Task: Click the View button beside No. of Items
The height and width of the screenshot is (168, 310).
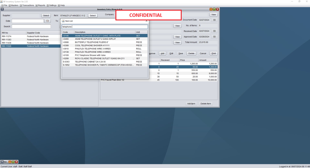Action: click(177, 26)
